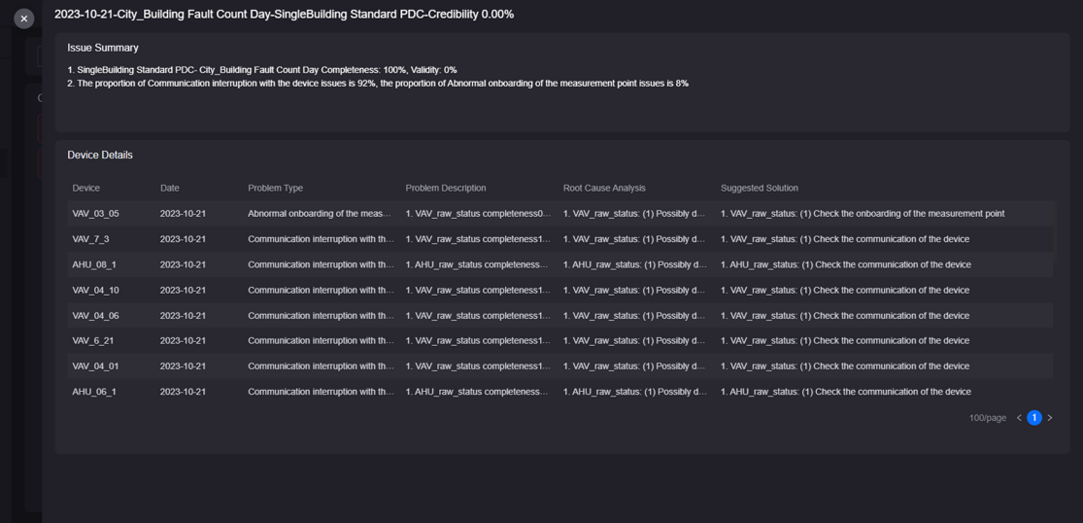Go to next page arrow
This screenshot has width=1083, height=523.
tap(1050, 418)
